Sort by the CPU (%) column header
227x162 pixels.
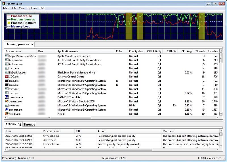172,51
